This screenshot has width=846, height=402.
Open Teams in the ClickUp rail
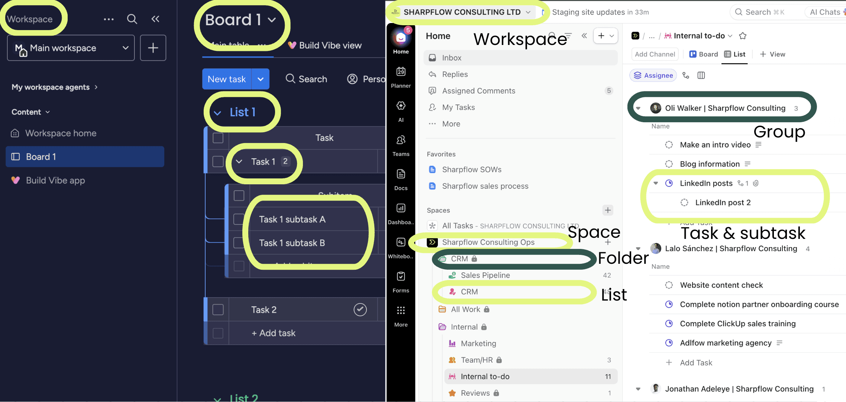pos(401,146)
